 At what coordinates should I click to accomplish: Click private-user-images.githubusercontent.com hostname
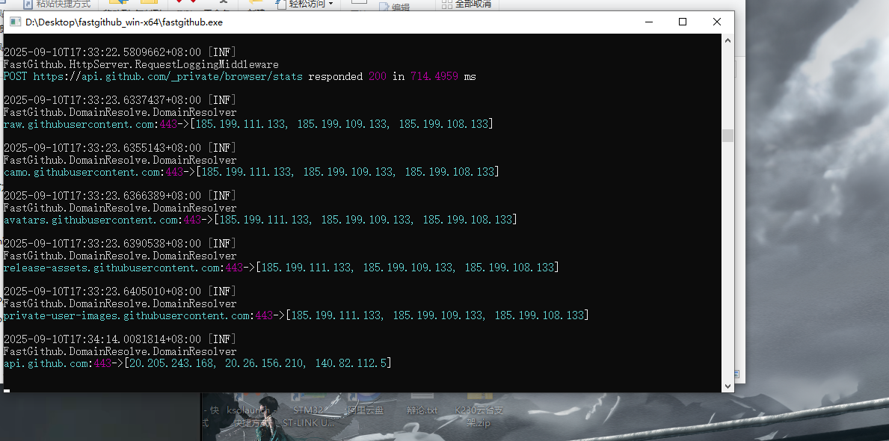126,315
